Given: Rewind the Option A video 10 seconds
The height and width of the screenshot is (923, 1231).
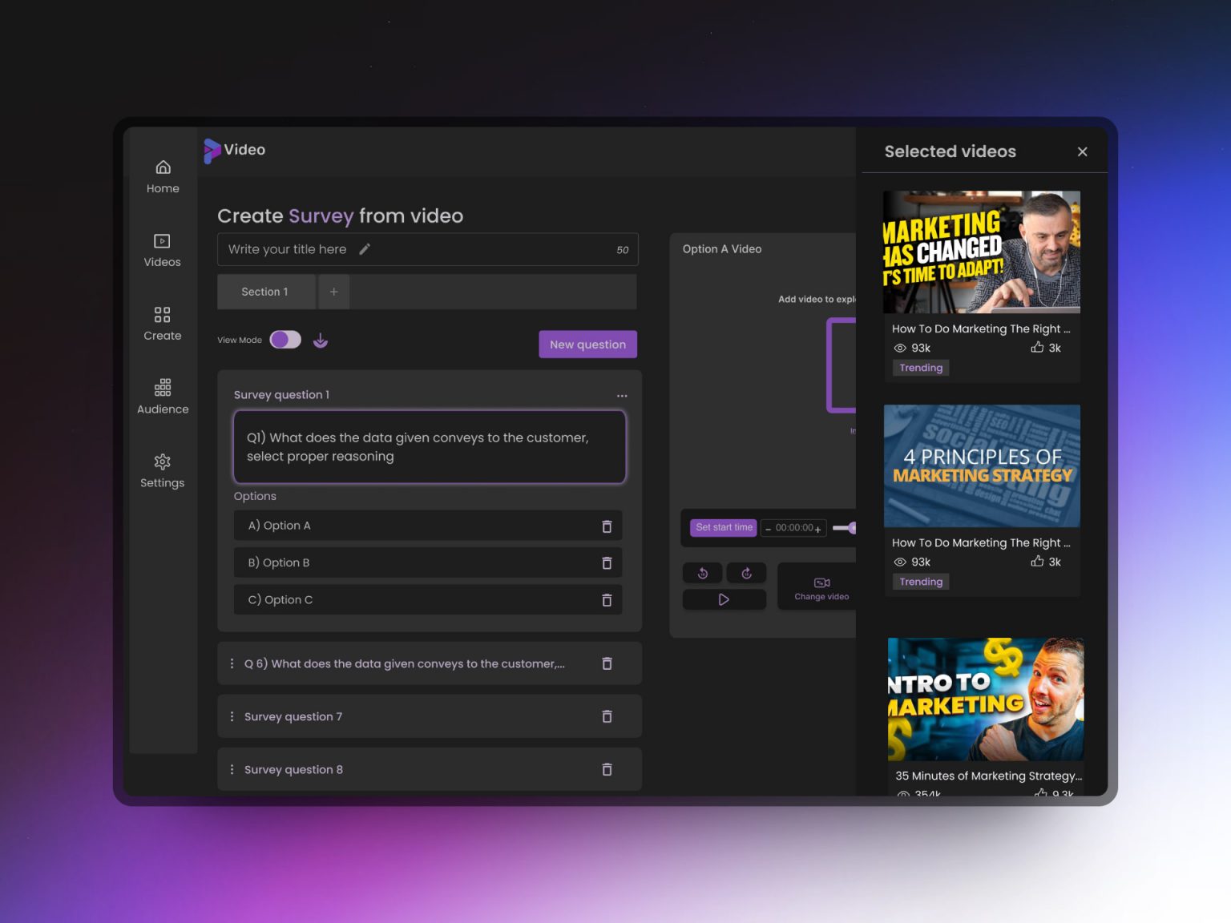Looking at the screenshot, I should point(702,573).
